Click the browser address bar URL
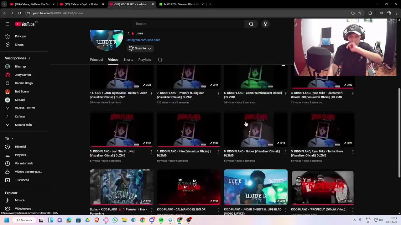 (x=58, y=13)
